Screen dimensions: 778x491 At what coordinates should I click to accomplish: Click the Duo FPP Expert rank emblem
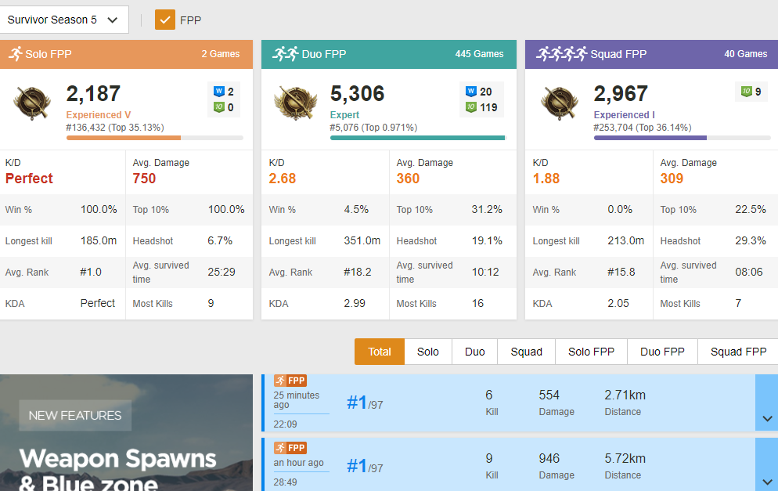tap(295, 103)
